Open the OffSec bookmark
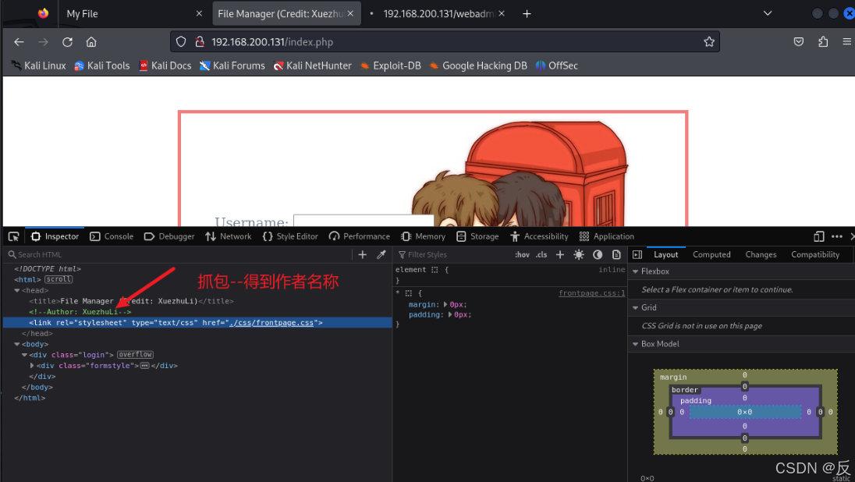Image resolution: width=855 pixels, height=482 pixels. click(x=557, y=66)
